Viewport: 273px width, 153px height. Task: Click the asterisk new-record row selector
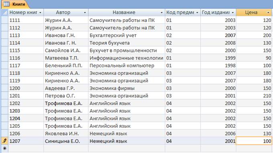(x=5, y=149)
